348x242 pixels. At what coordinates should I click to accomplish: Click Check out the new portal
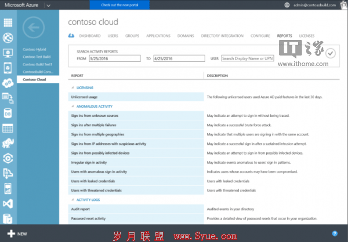coord(119,5)
